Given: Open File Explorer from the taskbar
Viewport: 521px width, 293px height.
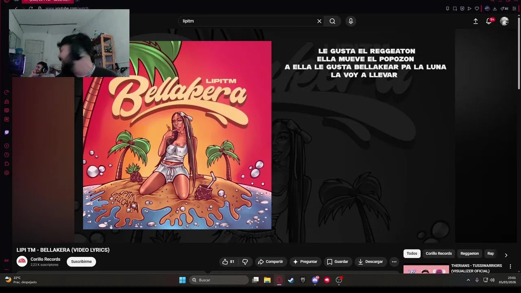Looking at the screenshot, I should [x=267, y=280].
